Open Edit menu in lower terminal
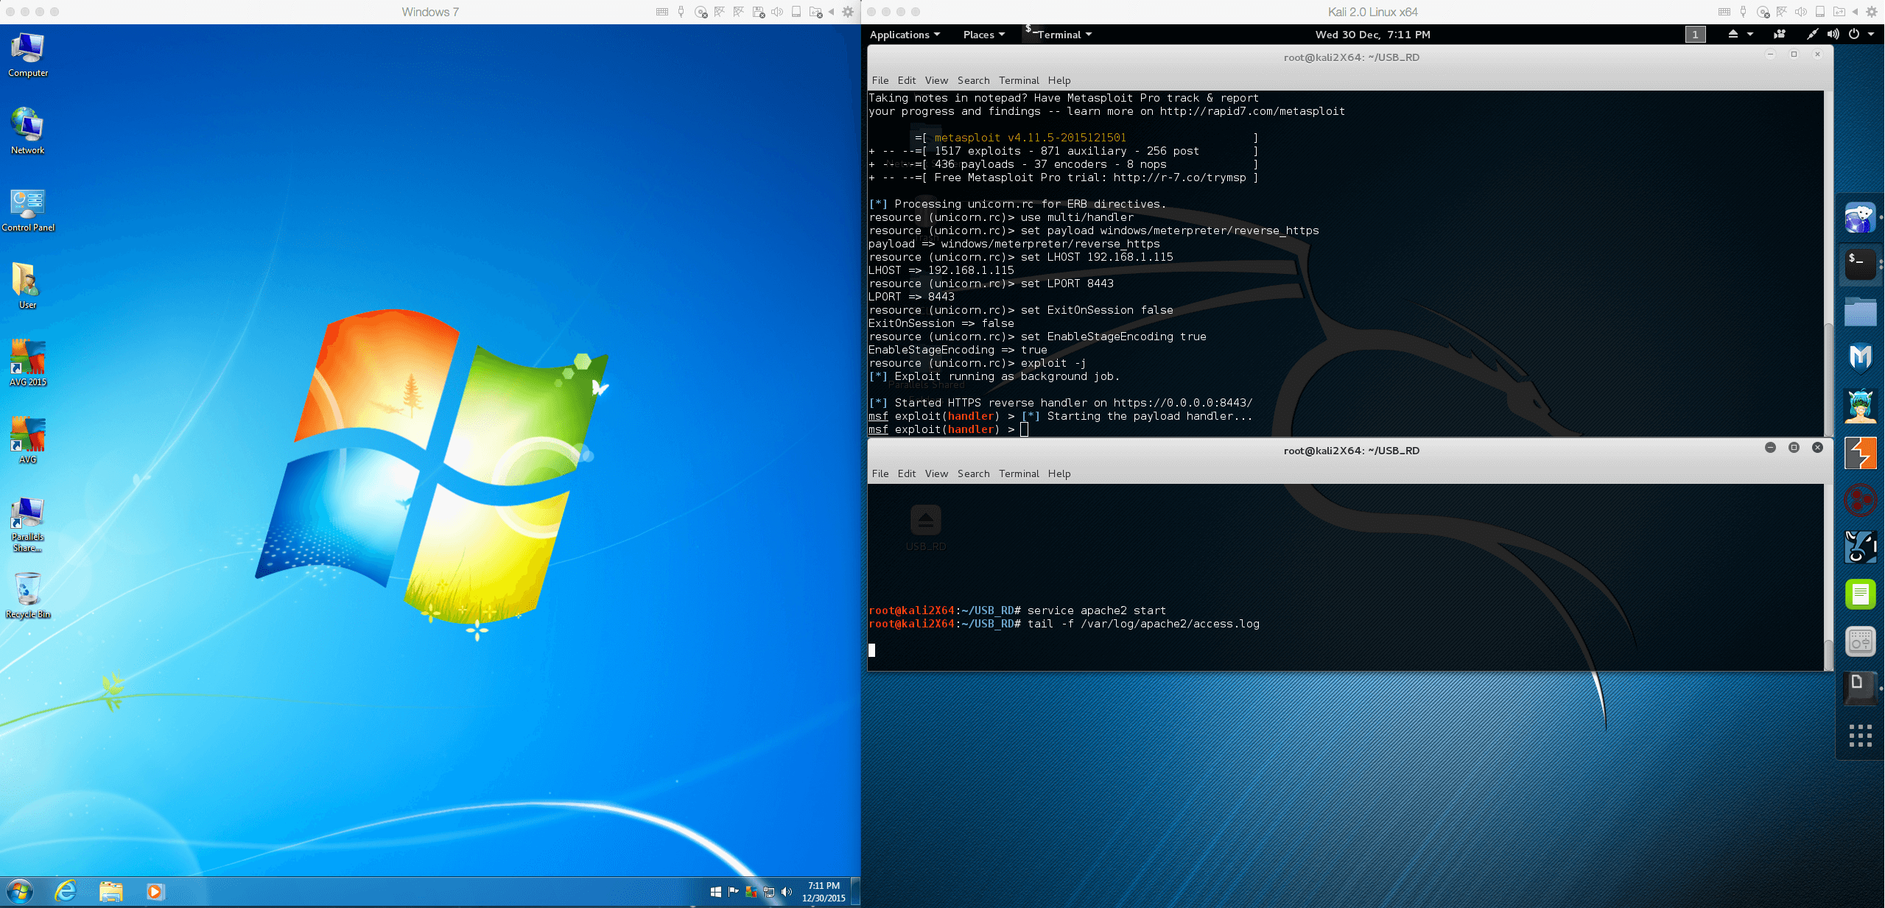Screen dimensions: 1885x908 coord(906,474)
